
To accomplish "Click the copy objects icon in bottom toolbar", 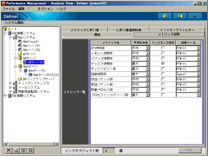I will [x=16, y=150].
